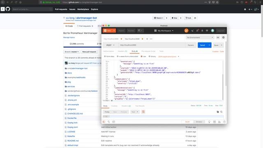The image size is (263, 148).
Task: Click the bootcamp lightbulb icon in Postman's status bar
Action: pyautogui.click(x=209, y=122)
